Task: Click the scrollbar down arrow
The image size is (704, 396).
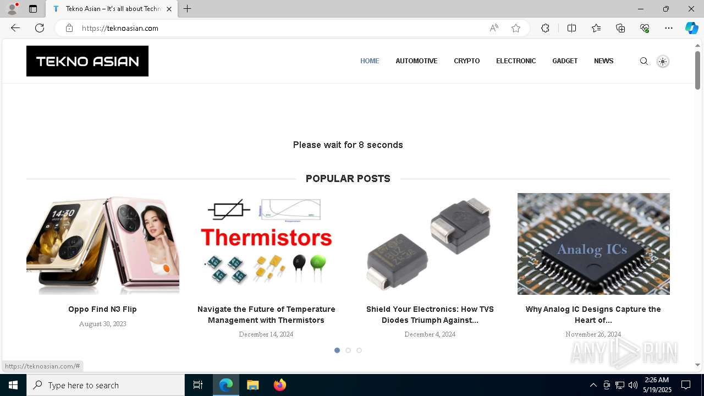Action: (x=697, y=365)
